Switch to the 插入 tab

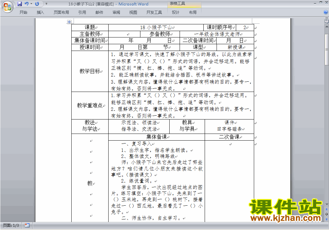tap(40, 12)
